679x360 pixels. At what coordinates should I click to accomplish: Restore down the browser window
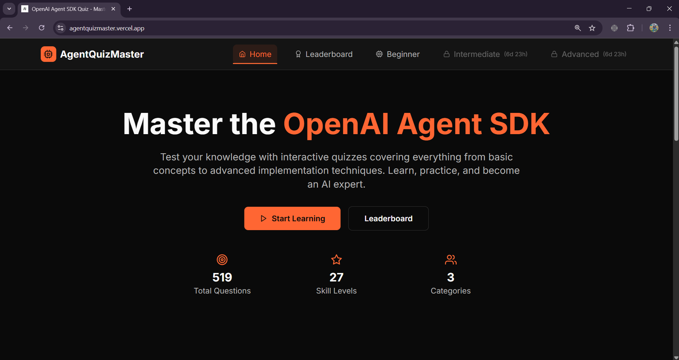pos(649,8)
